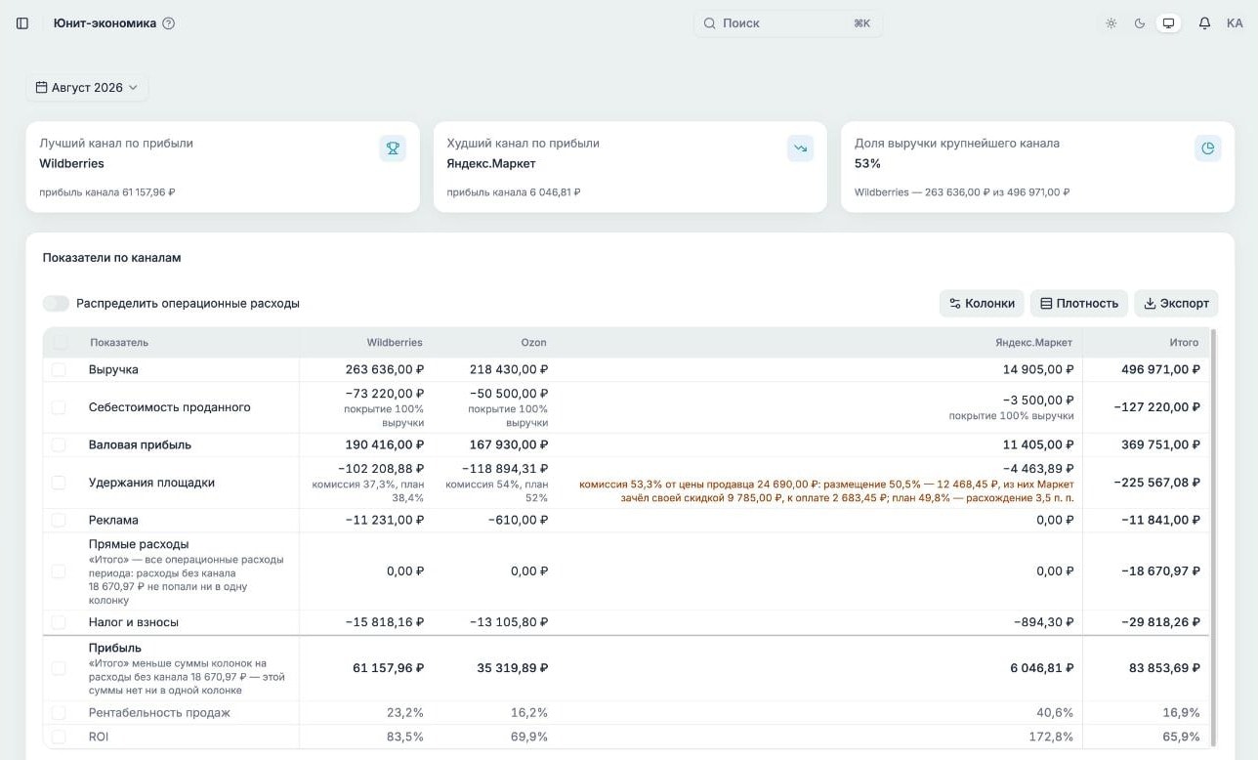Select system theme monitor icon
Image resolution: width=1258 pixels, height=760 pixels.
click(x=1168, y=23)
